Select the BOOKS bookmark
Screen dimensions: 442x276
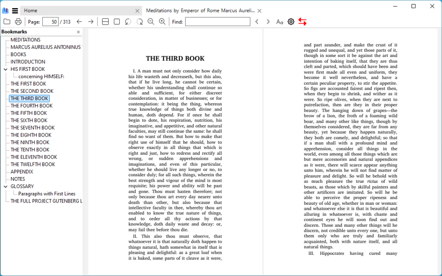click(x=18, y=54)
